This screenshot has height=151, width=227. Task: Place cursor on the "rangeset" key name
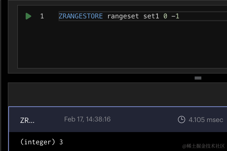click(123, 16)
